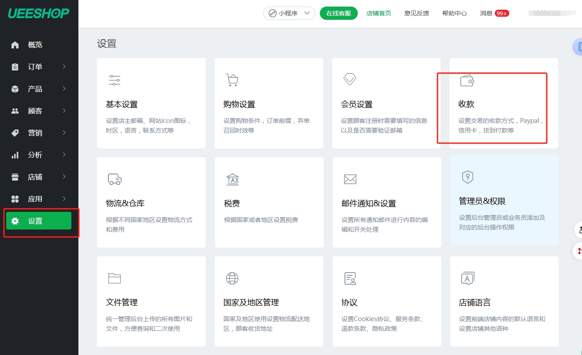Click the folder icon for 文件管理
The height and width of the screenshot is (355, 582).
click(115, 278)
